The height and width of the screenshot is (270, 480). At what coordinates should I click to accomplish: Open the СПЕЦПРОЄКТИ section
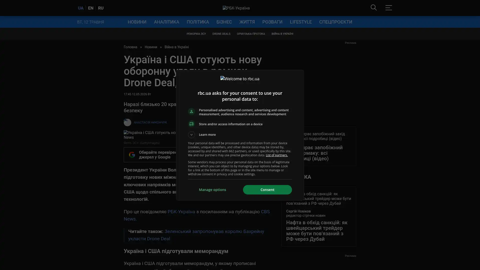click(335, 22)
